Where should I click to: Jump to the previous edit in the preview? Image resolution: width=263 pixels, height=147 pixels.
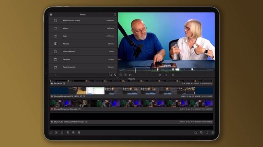pyautogui.click(x=160, y=75)
